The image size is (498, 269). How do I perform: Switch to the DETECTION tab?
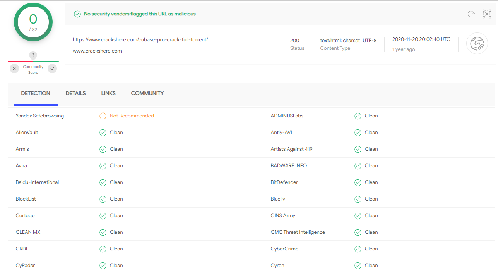(x=36, y=93)
